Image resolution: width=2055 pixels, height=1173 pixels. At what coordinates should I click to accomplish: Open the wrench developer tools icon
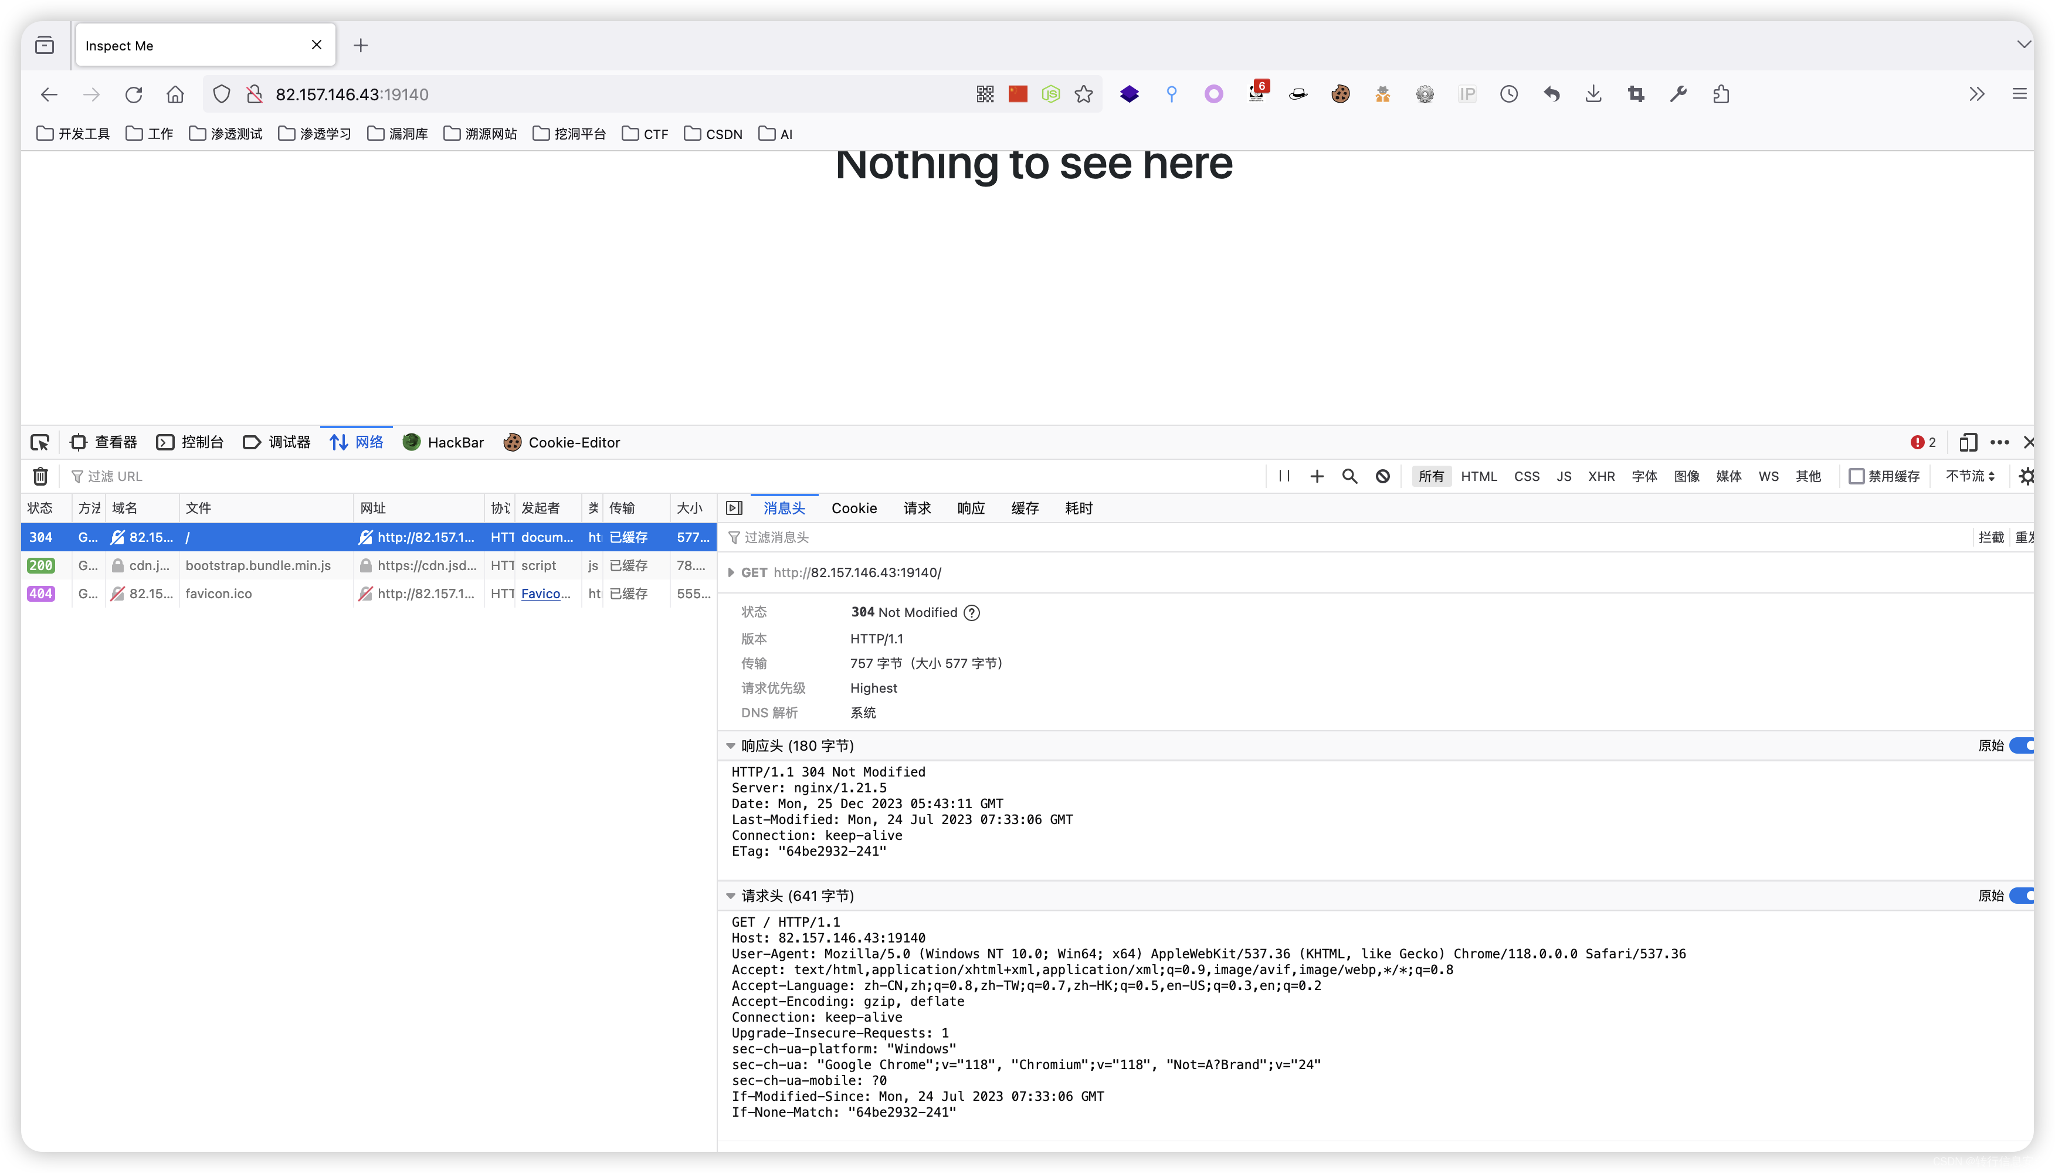1679,94
